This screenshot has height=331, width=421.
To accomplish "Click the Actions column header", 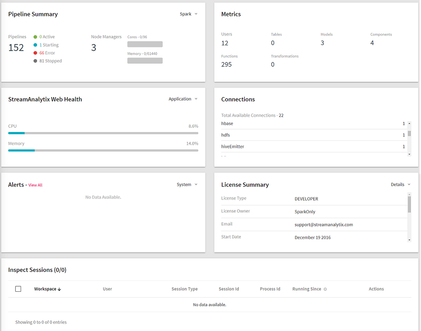I will coord(376,289).
